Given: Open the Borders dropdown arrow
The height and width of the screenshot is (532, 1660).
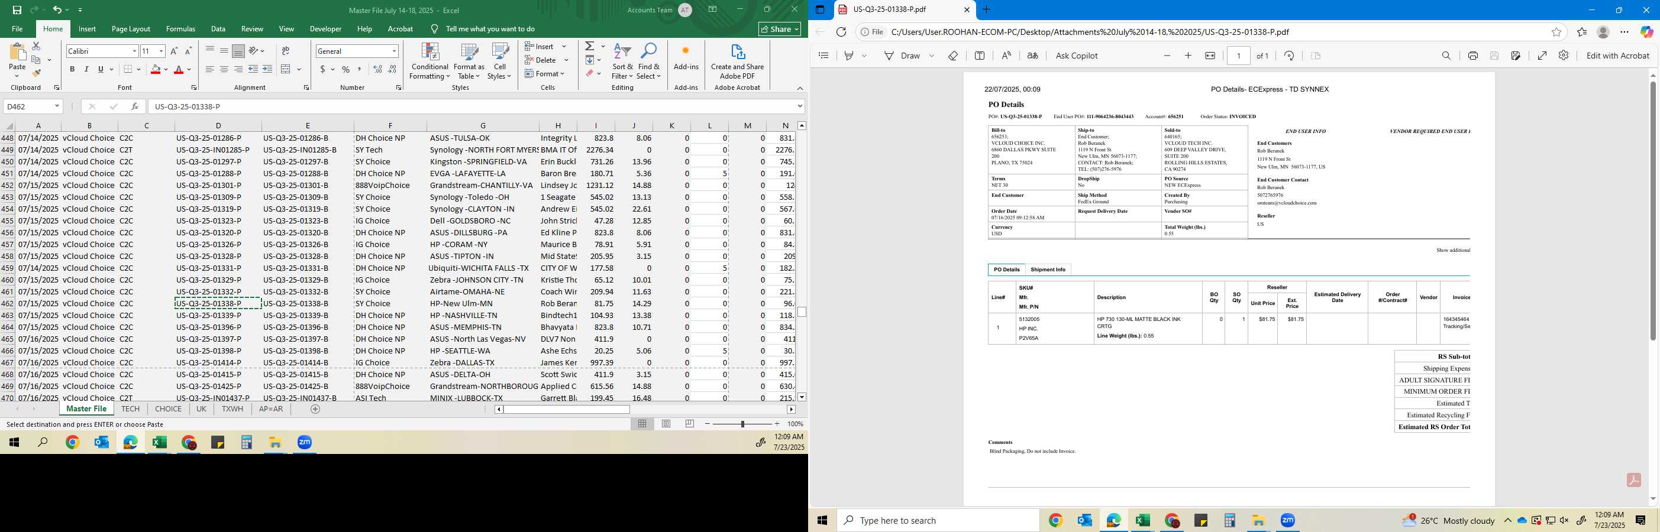Looking at the screenshot, I should click(139, 70).
